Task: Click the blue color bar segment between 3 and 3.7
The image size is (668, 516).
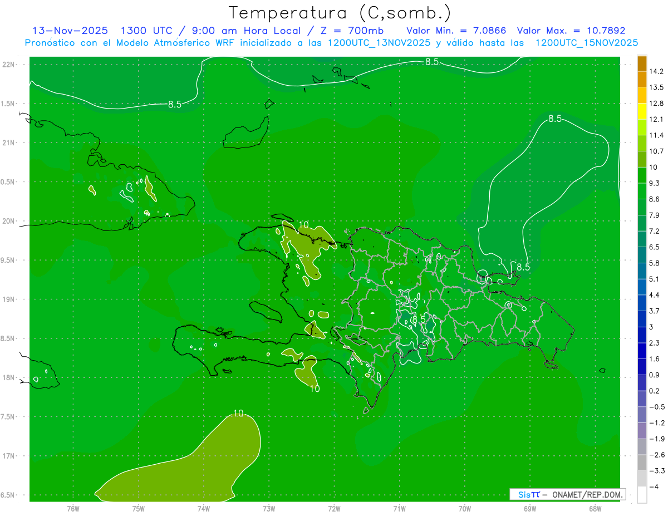Action: pos(642,319)
